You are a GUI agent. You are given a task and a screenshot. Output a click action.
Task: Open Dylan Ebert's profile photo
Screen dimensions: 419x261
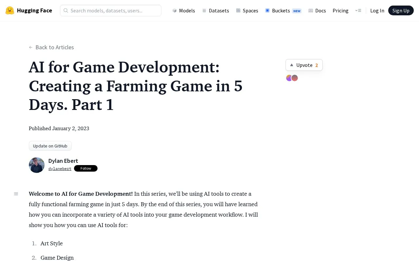(37, 165)
